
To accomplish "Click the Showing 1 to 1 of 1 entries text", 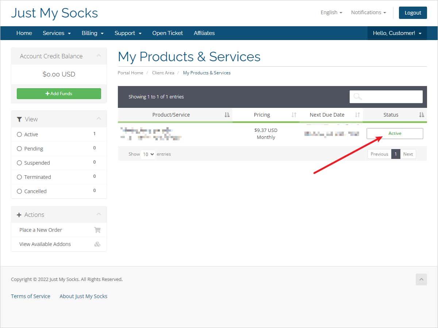I will tap(156, 97).
